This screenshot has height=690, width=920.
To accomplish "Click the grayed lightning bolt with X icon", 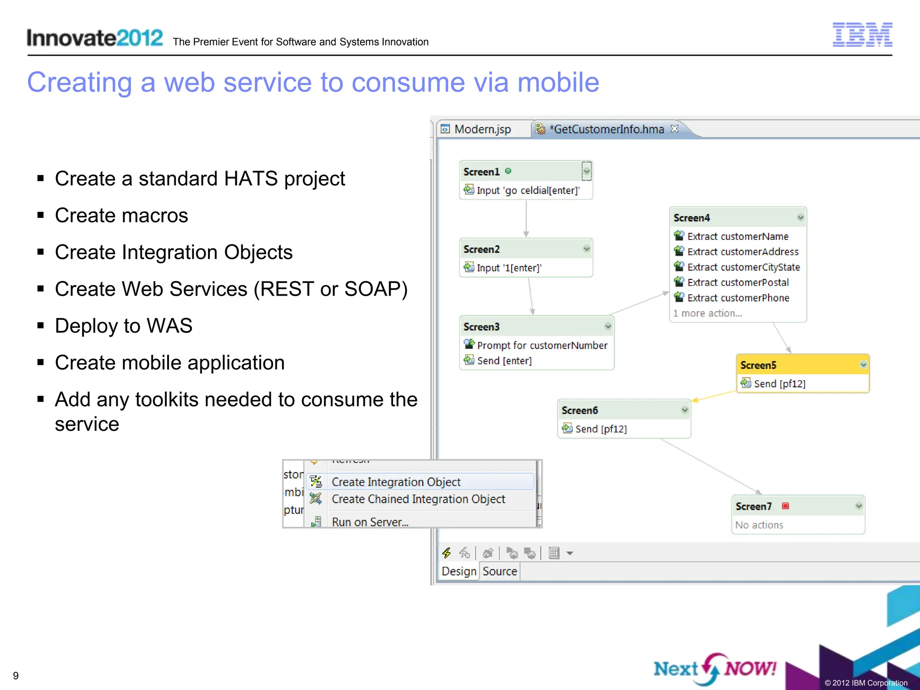I will (x=464, y=553).
